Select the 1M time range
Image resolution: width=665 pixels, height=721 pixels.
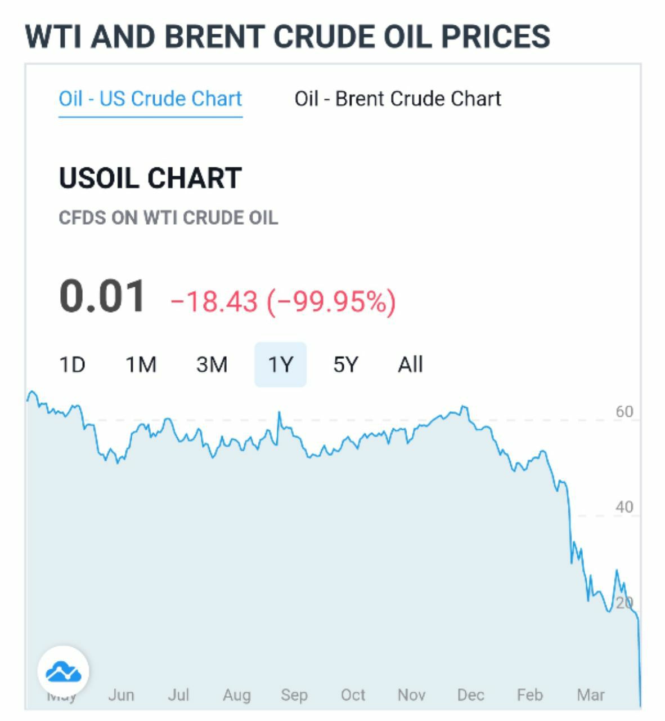tap(140, 364)
